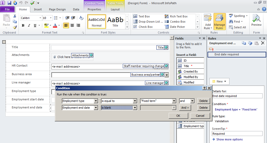Apply the red font color

[x=55, y=25]
